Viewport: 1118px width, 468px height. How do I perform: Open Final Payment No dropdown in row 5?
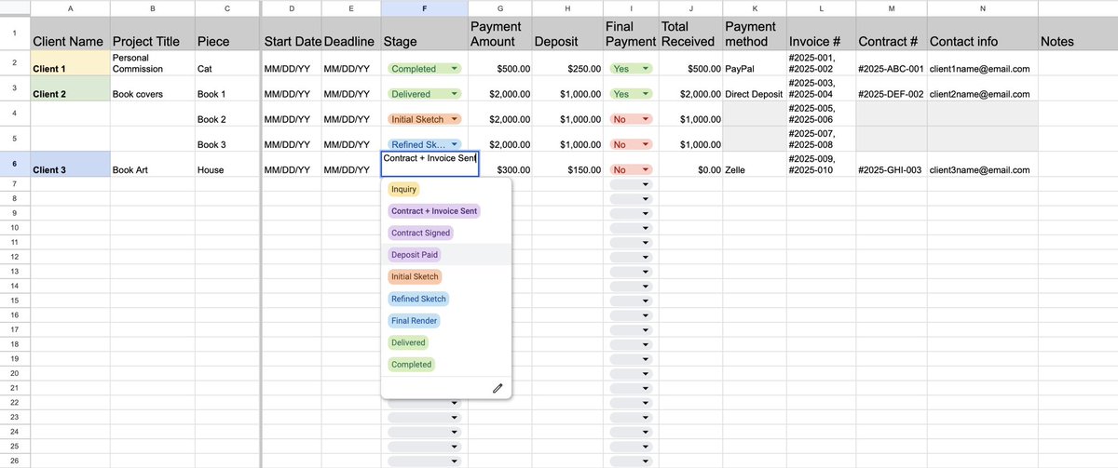click(631, 144)
